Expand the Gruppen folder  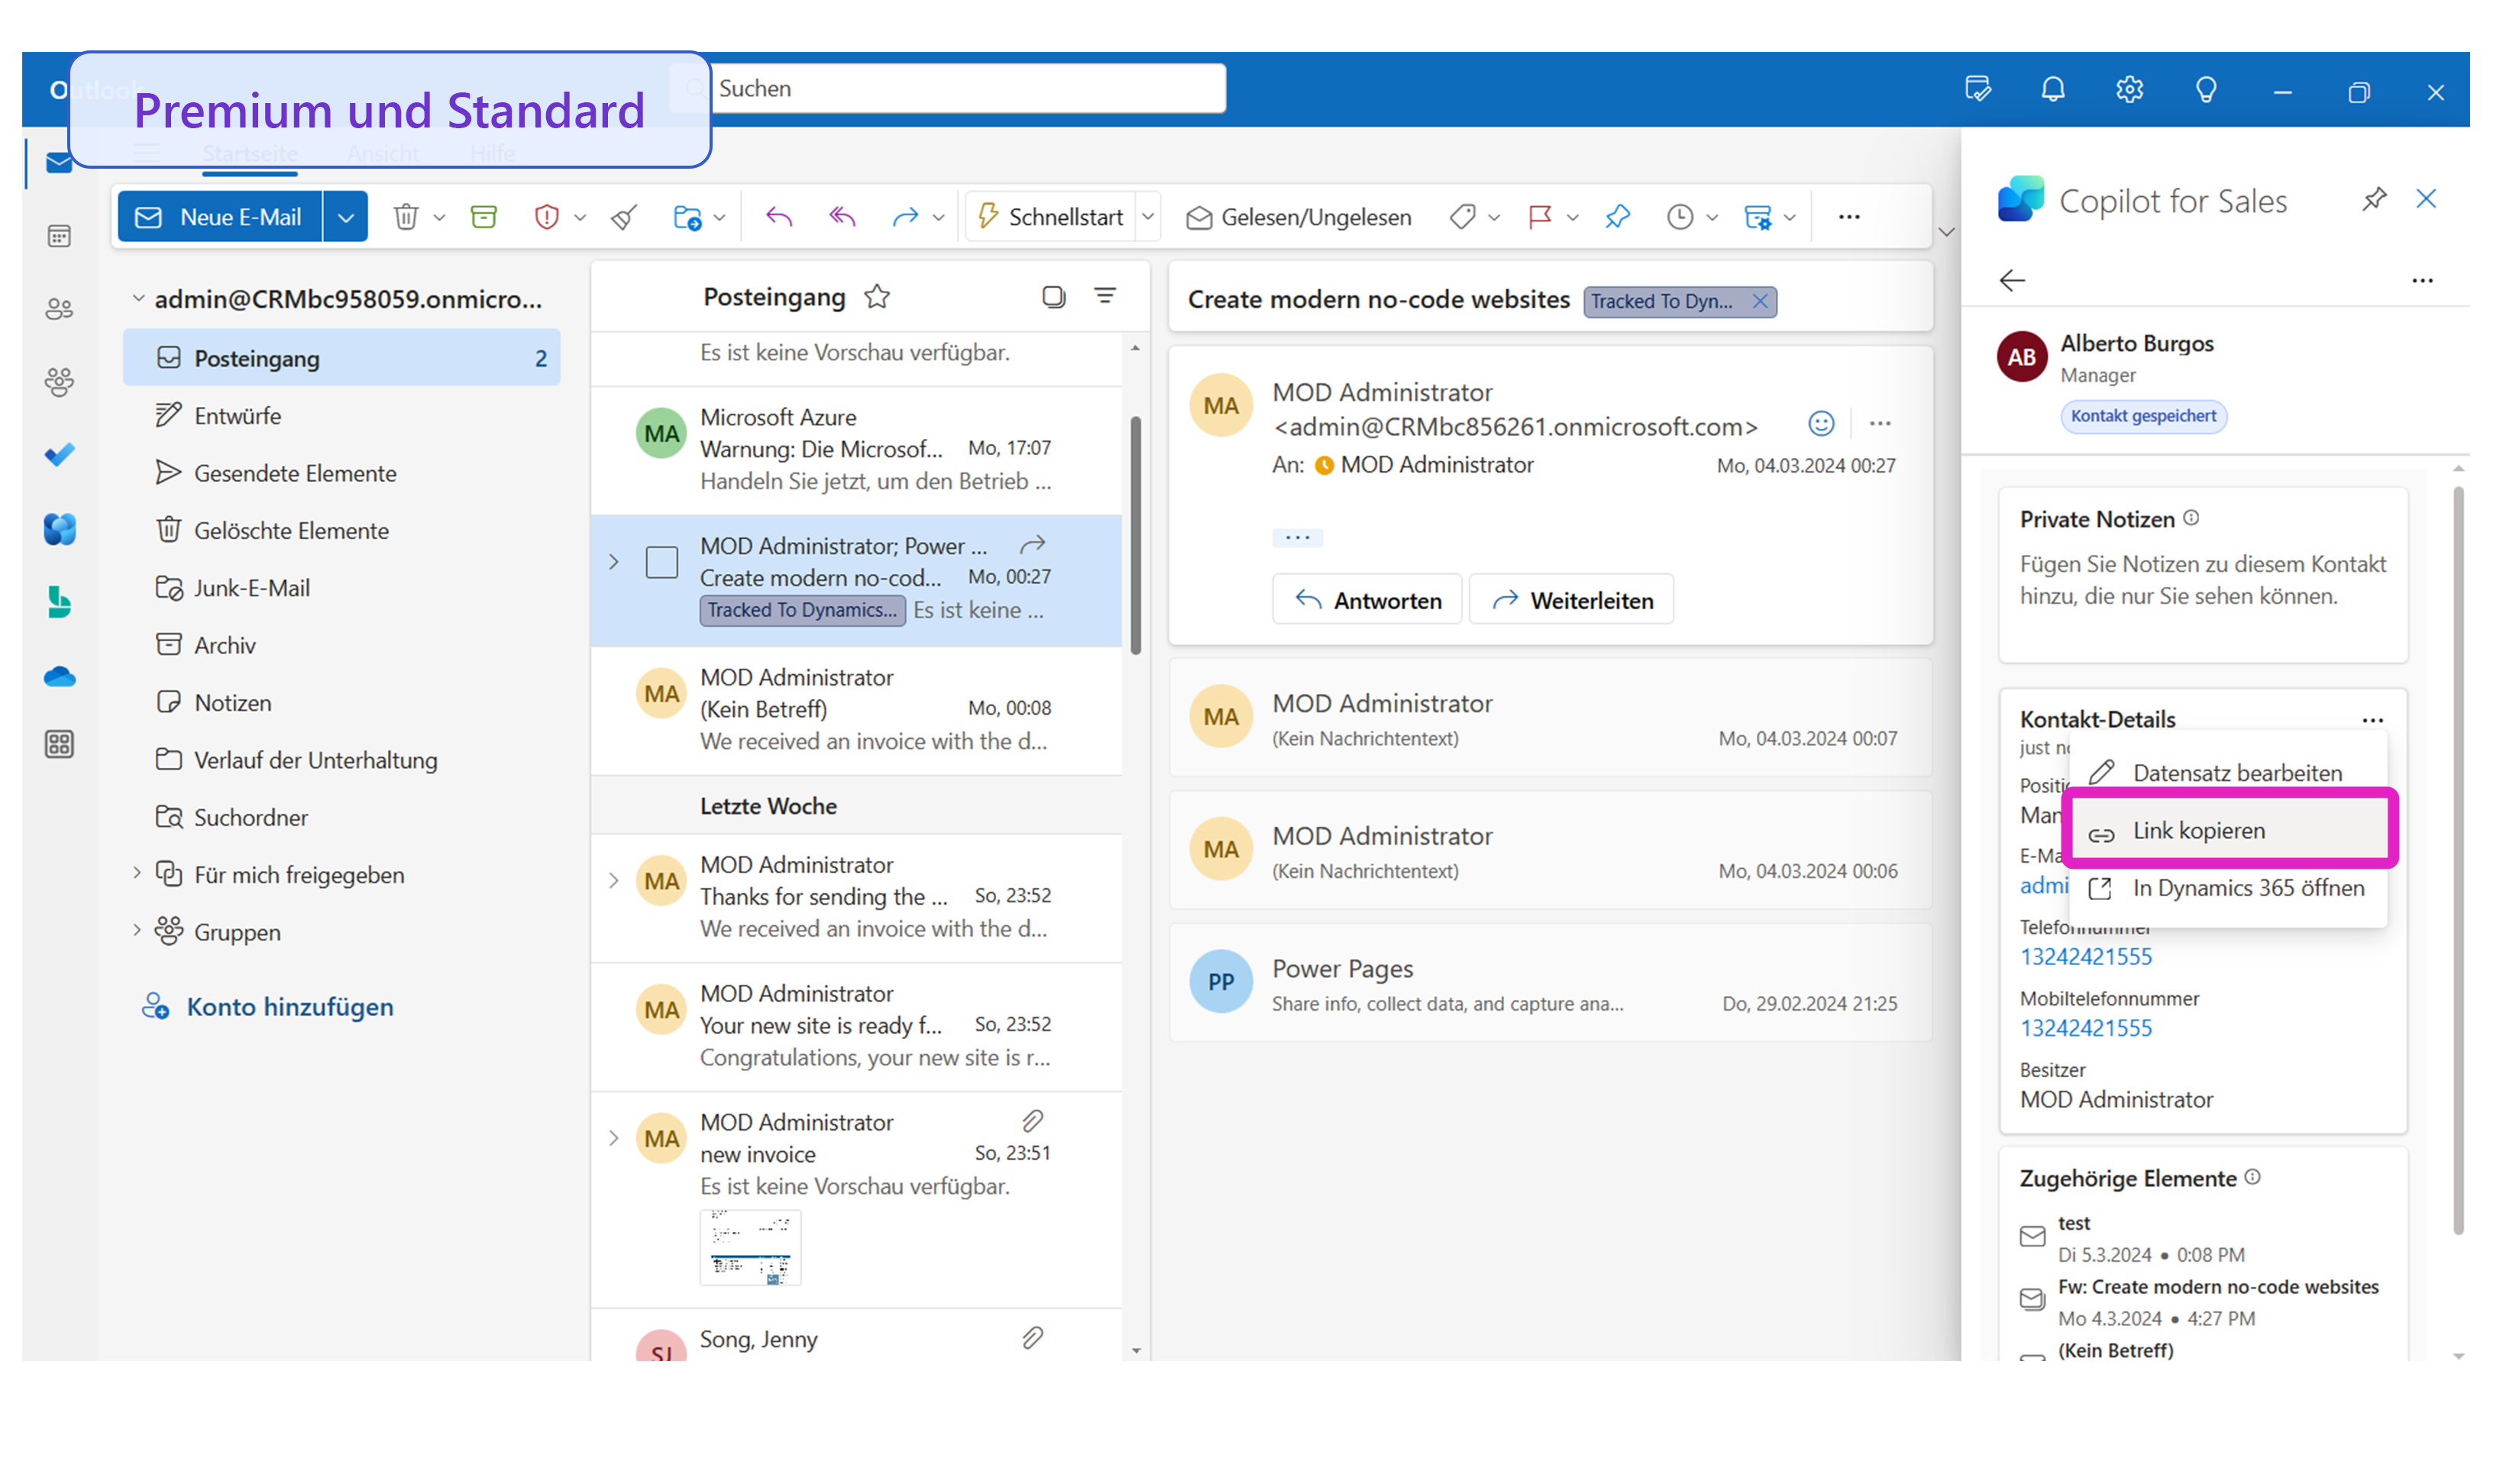(x=137, y=931)
